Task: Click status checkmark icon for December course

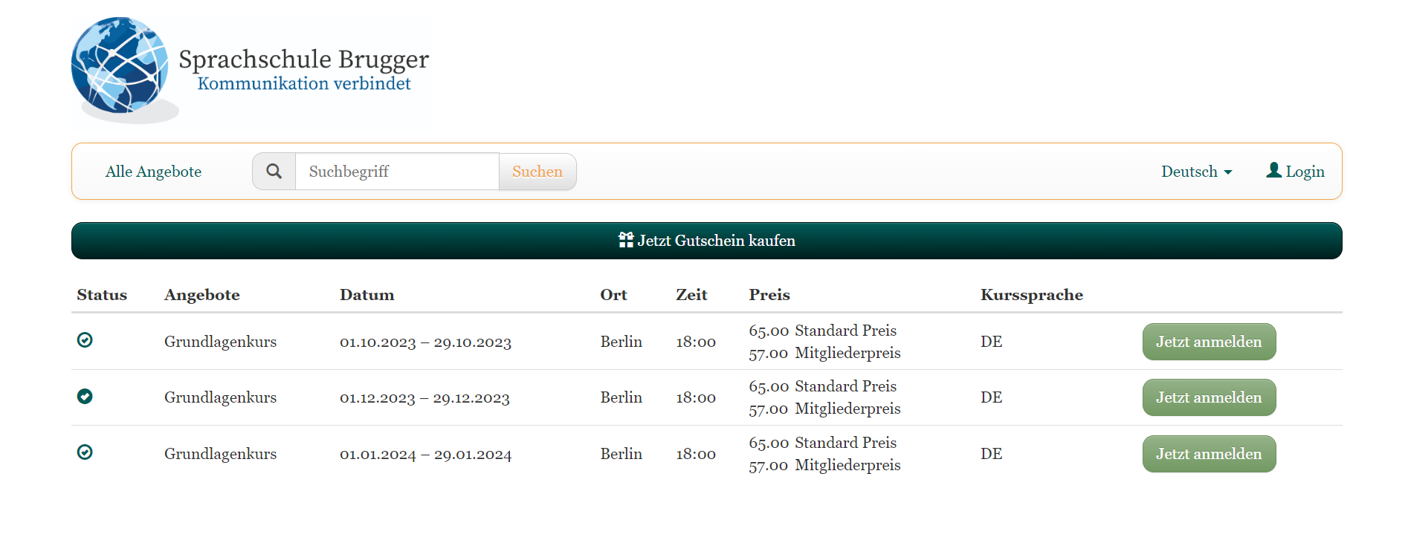Action: 85,397
